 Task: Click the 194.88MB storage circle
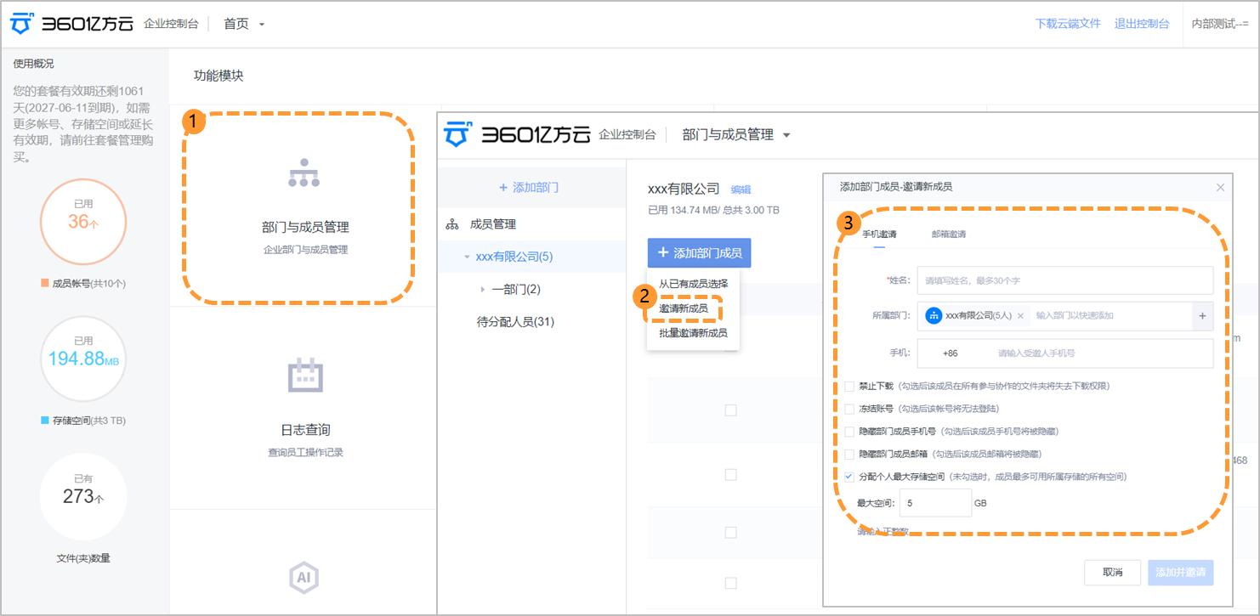(83, 359)
